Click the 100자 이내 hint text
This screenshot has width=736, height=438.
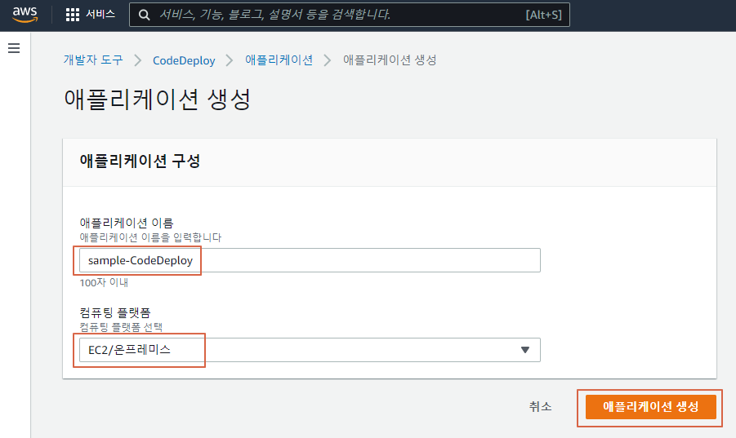pos(104,283)
